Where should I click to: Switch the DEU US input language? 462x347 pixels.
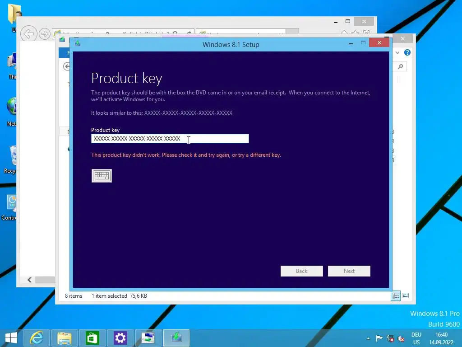pos(416,338)
